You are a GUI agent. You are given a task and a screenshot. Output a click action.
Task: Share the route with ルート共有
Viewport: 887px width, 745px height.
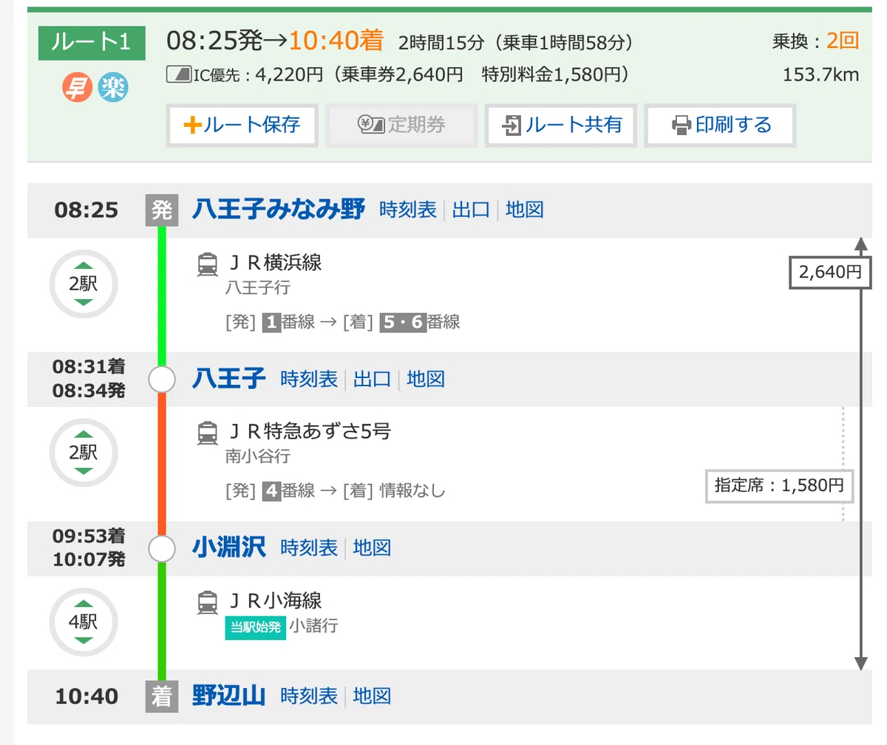click(x=561, y=126)
